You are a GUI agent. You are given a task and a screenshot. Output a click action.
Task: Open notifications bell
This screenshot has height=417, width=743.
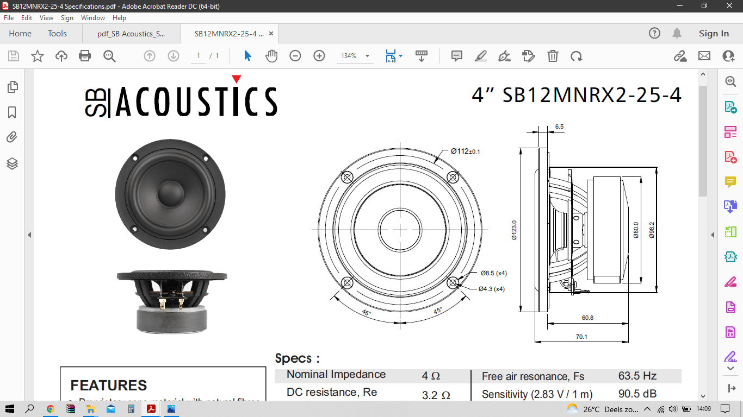click(x=677, y=33)
